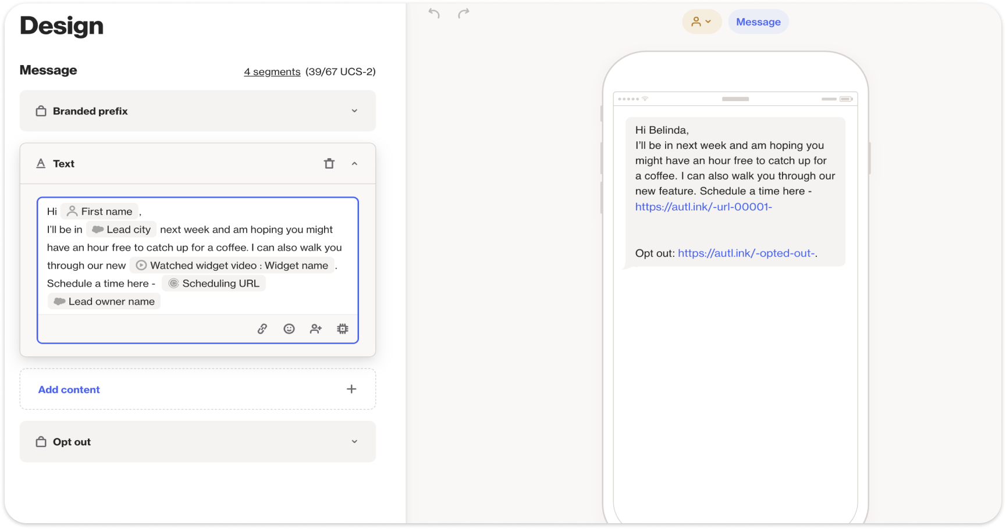This screenshot has height=529, width=1006.
Task: Click the Text block letter icon
Action: pyautogui.click(x=41, y=163)
